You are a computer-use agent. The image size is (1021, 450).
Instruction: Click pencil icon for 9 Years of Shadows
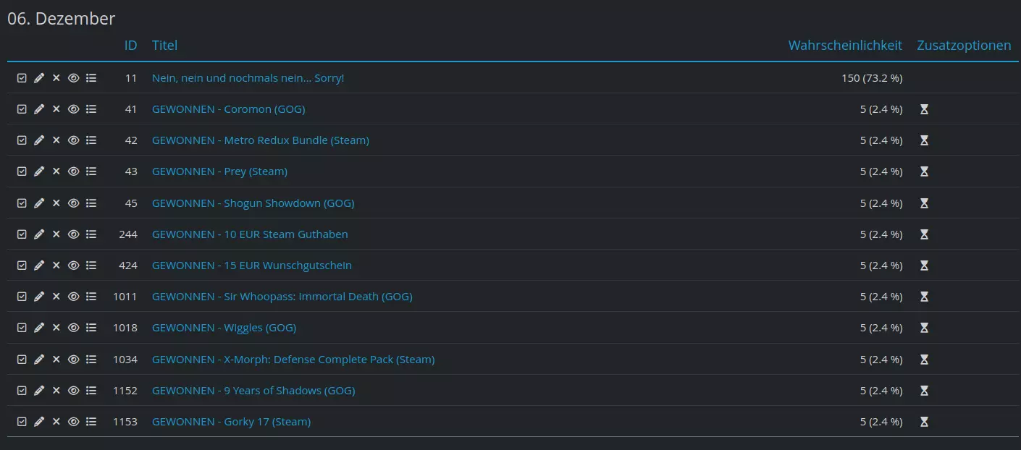pyautogui.click(x=39, y=391)
